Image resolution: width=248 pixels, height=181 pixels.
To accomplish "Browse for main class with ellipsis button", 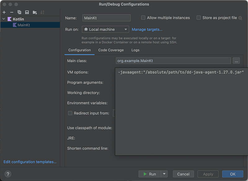I will [236, 61].
